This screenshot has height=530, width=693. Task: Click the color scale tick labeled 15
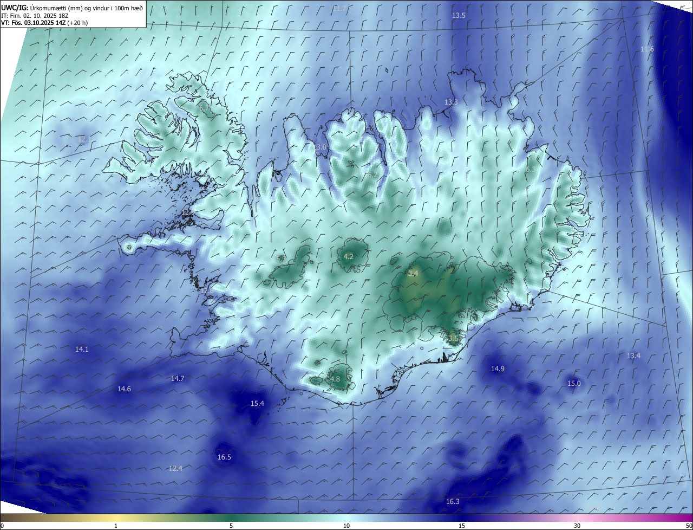point(462,526)
